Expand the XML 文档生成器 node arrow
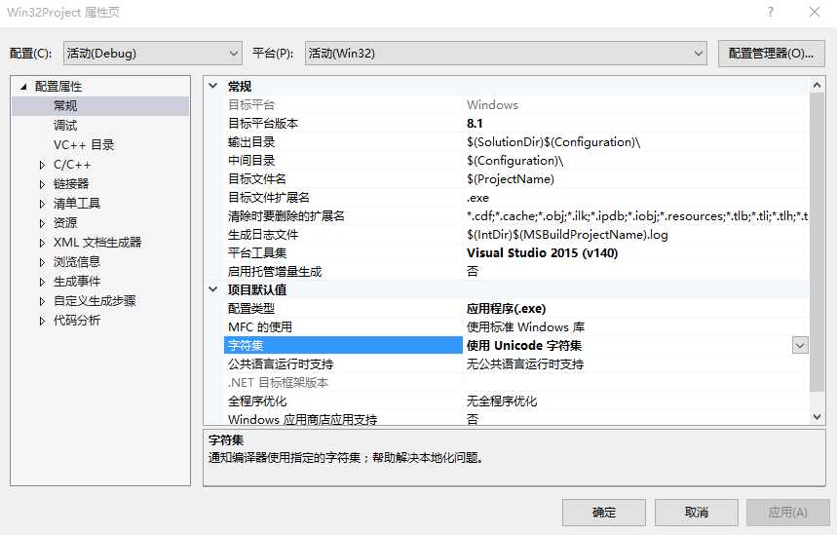 (42, 243)
